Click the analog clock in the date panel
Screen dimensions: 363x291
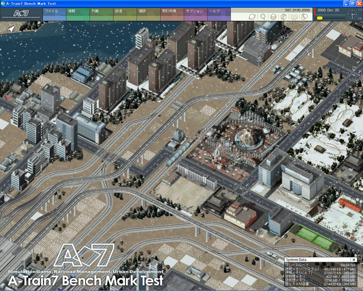[x=353, y=14]
